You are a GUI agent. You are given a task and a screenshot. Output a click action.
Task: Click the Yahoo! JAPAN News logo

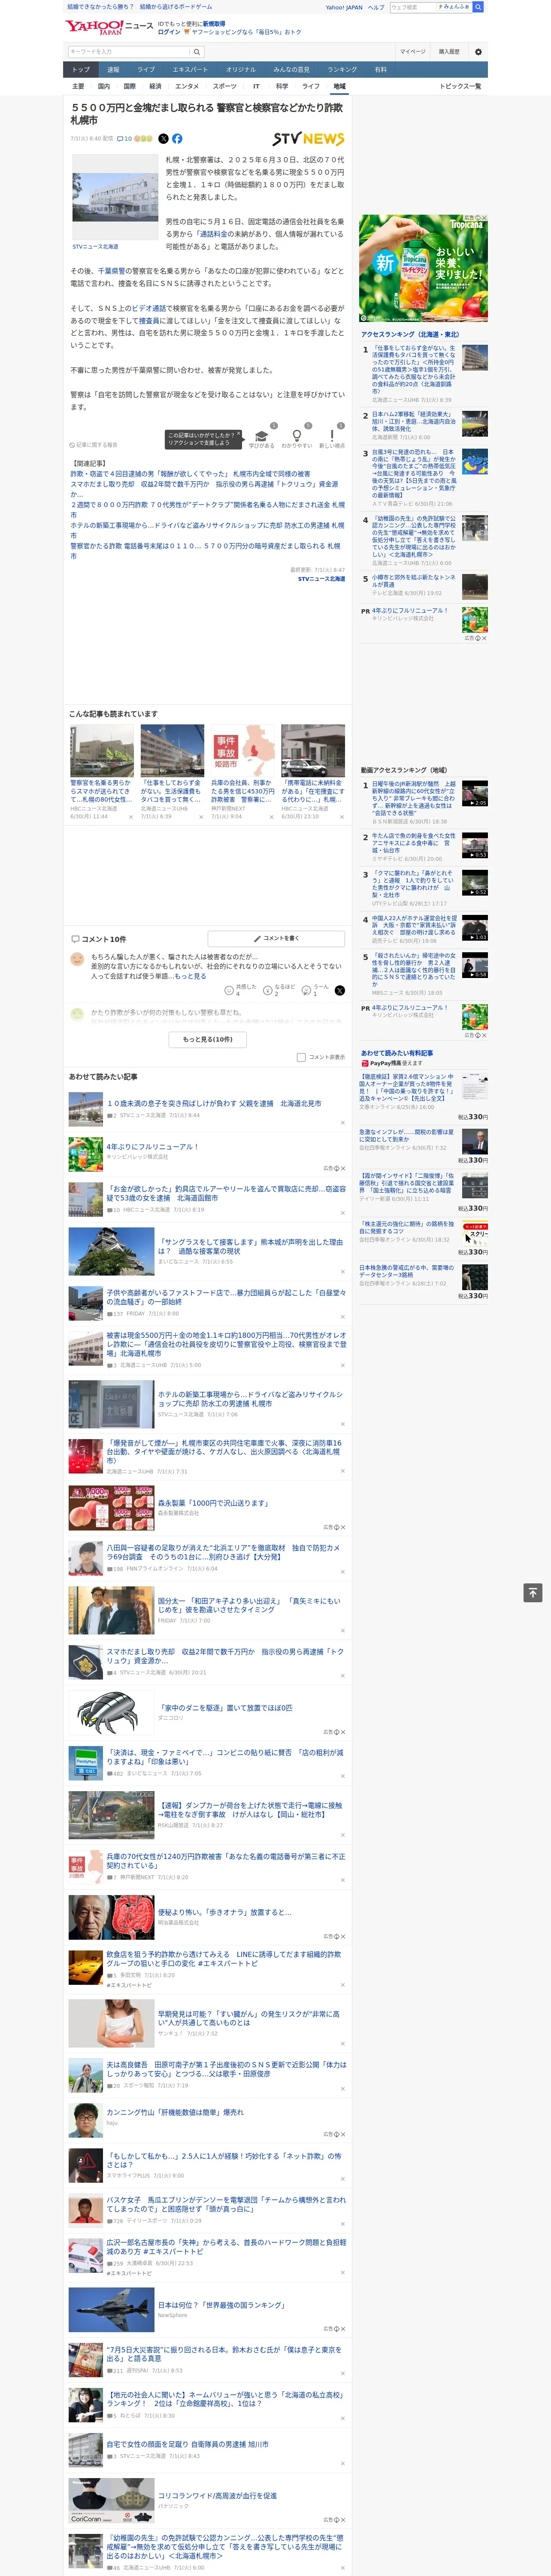pos(109,27)
